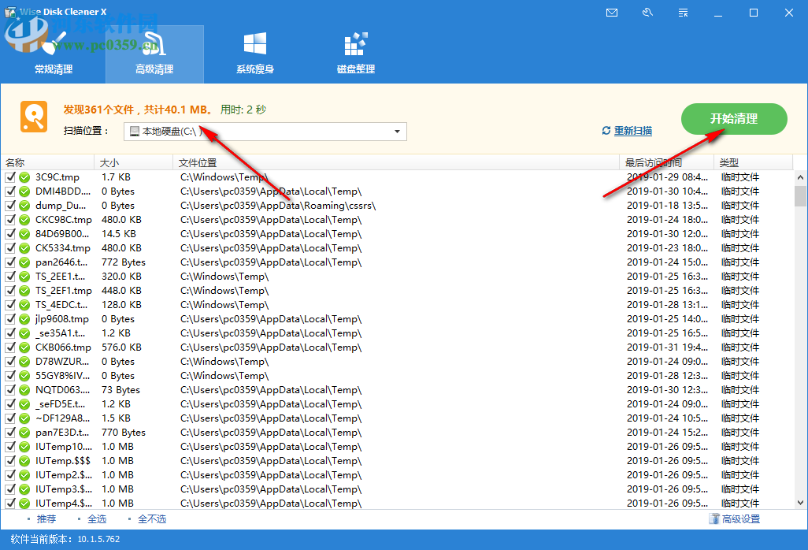Open the title bar menu list icon

(x=684, y=13)
